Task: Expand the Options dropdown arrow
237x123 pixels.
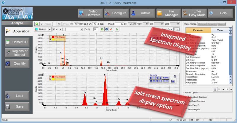Action: tap(49, 29)
